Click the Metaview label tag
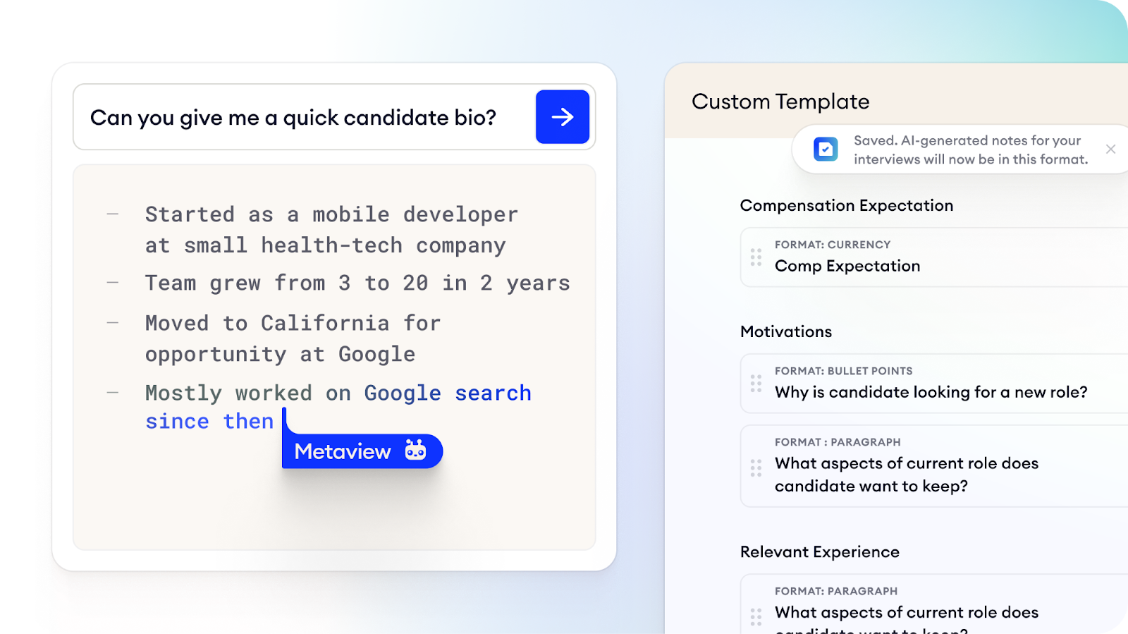Screen dimensions: 1128x634 [x=362, y=451]
